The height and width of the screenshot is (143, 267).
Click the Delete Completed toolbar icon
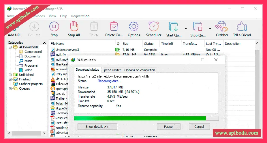pyautogui.click(x=114, y=27)
